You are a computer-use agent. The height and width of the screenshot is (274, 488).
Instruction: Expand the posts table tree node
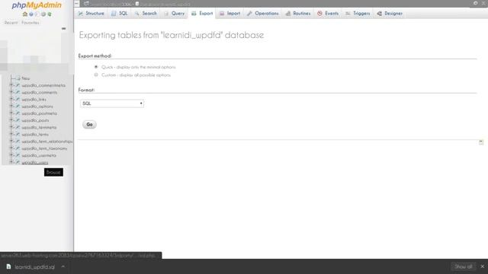click(11, 120)
